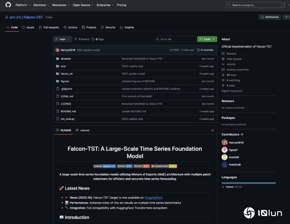Click the Notifications bell button
The height and width of the screenshot is (224, 290).
pyautogui.click(x=270, y=17)
